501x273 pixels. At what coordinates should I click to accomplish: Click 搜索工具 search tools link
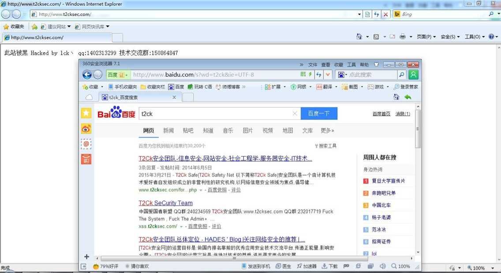[325, 146]
